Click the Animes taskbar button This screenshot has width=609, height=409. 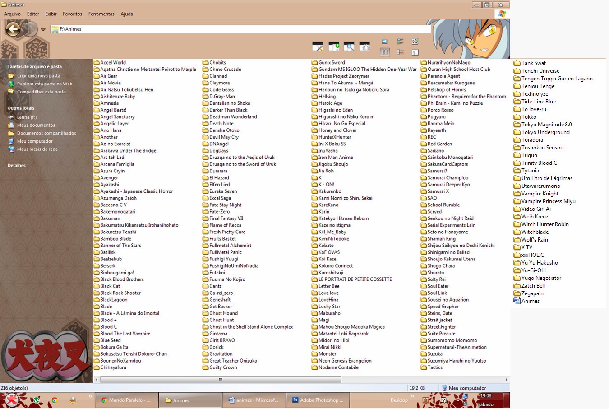pyautogui.click(x=190, y=400)
